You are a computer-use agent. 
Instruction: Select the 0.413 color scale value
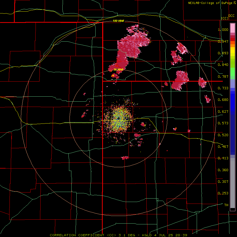223,158
